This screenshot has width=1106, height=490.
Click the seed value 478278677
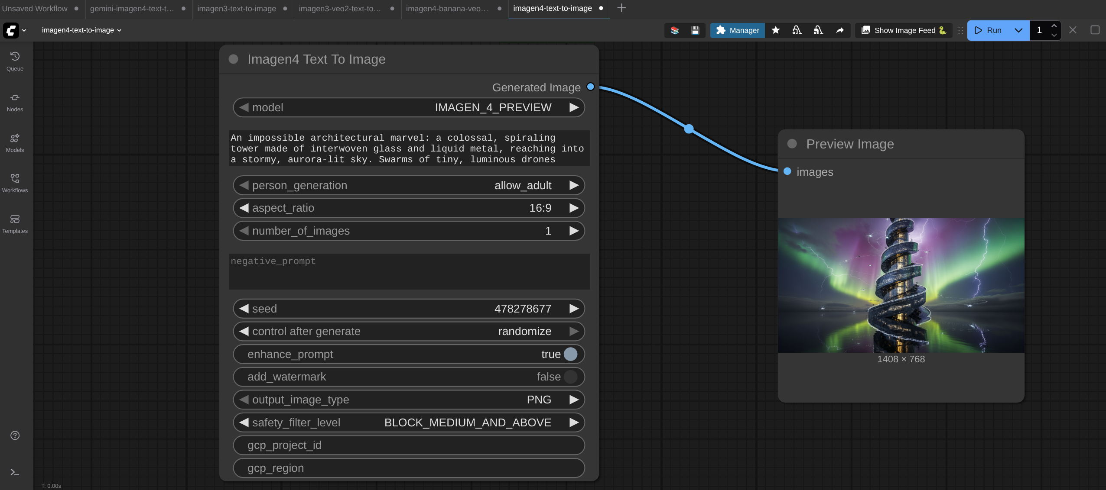pos(523,309)
